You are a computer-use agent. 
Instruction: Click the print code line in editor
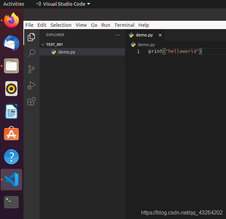[175, 51]
